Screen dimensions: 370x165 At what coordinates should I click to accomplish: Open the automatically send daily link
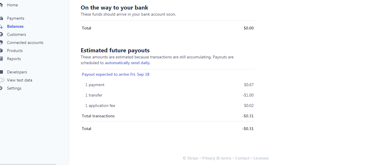(127, 63)
